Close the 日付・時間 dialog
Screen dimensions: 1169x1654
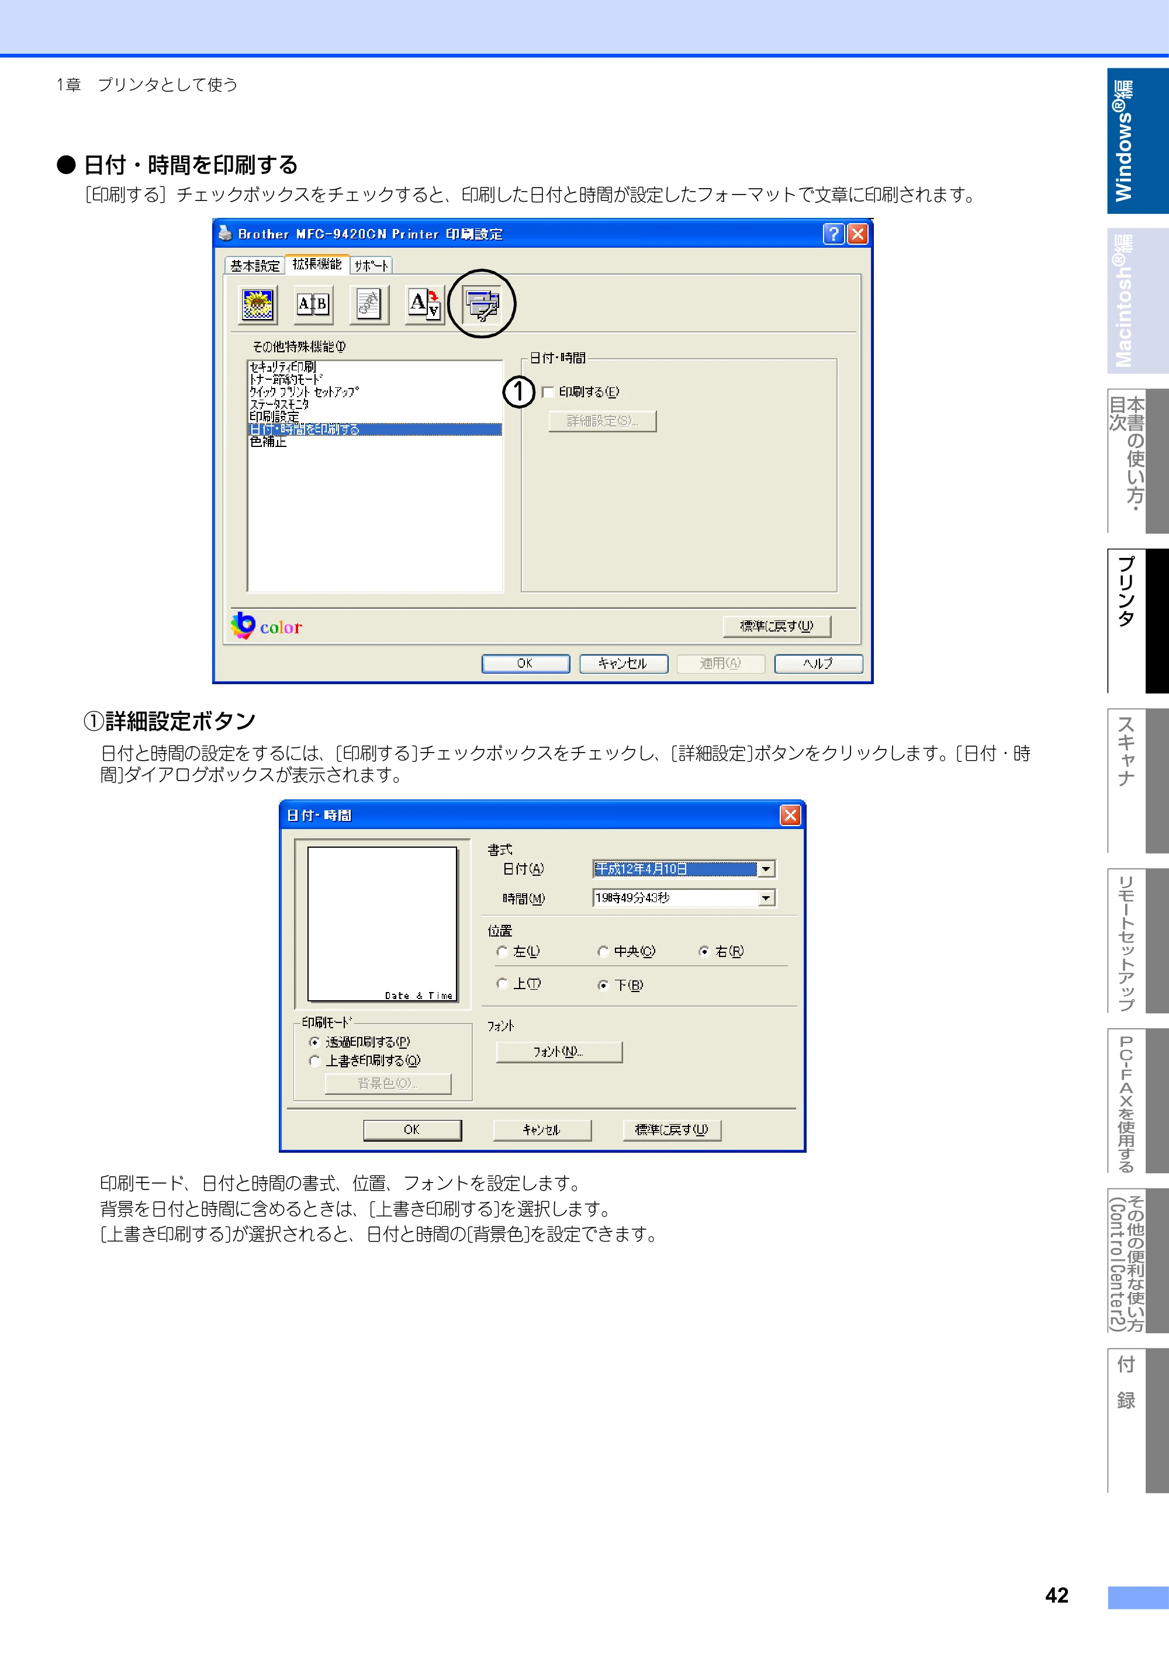point(790,815)
